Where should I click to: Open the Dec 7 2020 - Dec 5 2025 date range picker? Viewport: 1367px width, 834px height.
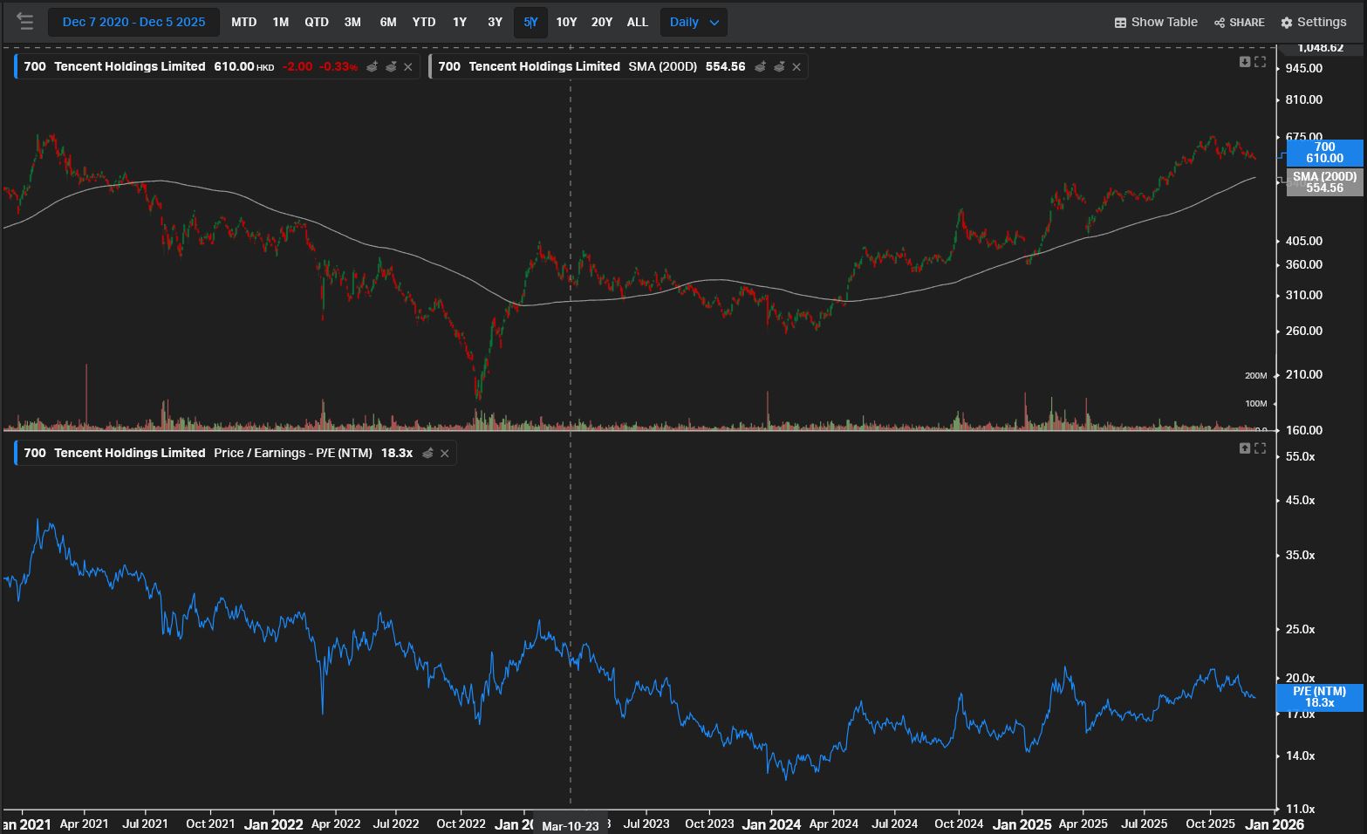point(134,22)
